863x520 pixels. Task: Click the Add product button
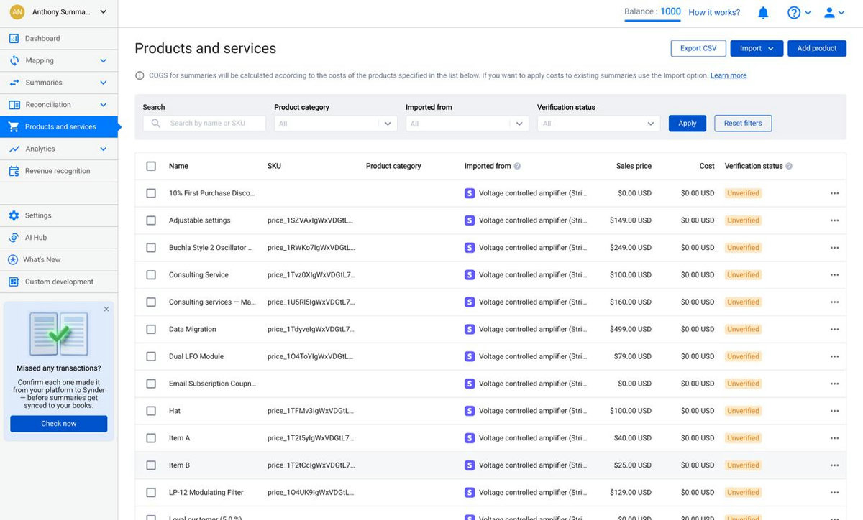pos(817,48)
